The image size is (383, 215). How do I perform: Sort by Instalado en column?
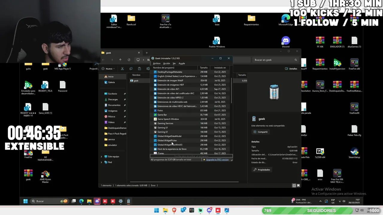[x=220, y=68]
